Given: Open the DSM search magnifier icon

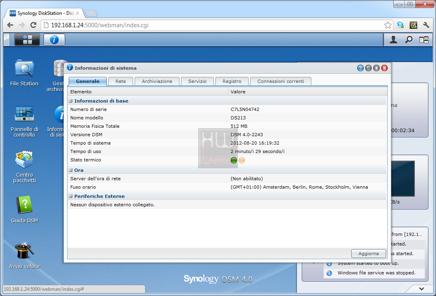Looking at the screenshot, I should pos(408,40).
